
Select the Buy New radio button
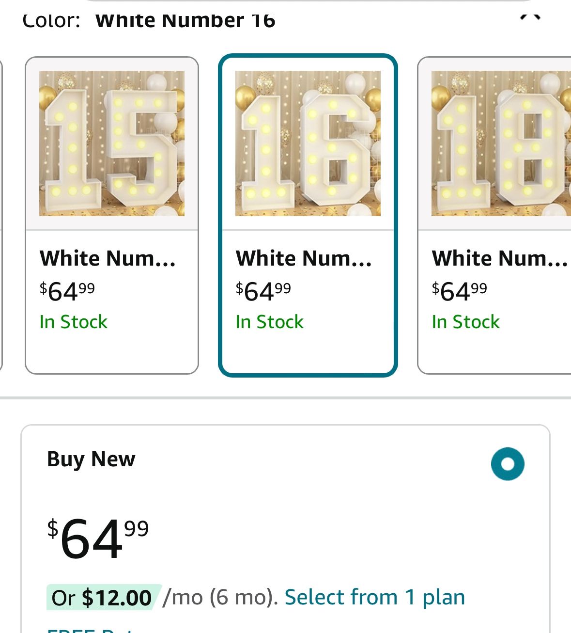(x=508, y=464)
